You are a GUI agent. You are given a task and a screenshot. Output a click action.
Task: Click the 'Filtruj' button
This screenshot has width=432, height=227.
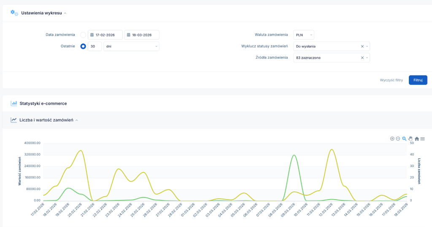pyautogui.click(x=418, y=80)
